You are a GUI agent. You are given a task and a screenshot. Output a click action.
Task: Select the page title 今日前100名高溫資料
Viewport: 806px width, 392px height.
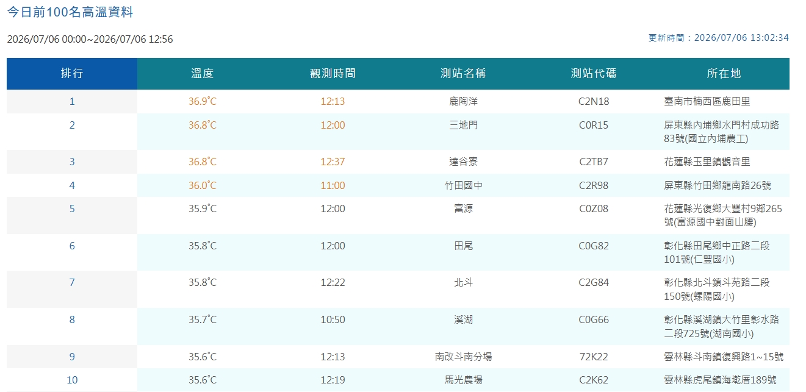click(70, 12)
